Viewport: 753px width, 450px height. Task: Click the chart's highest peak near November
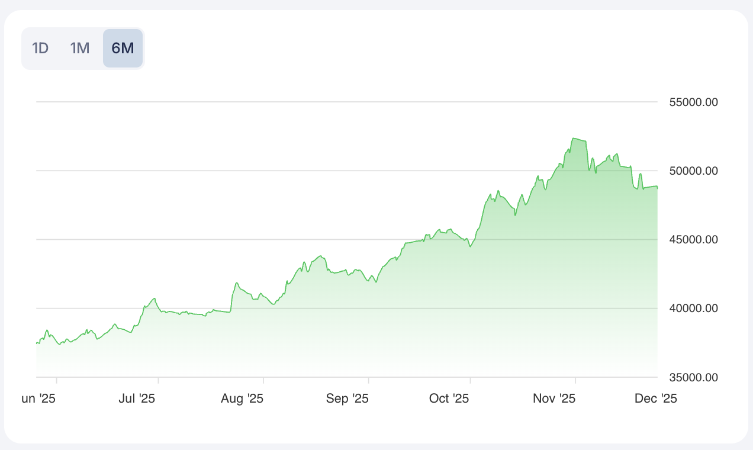click(574, 138)
